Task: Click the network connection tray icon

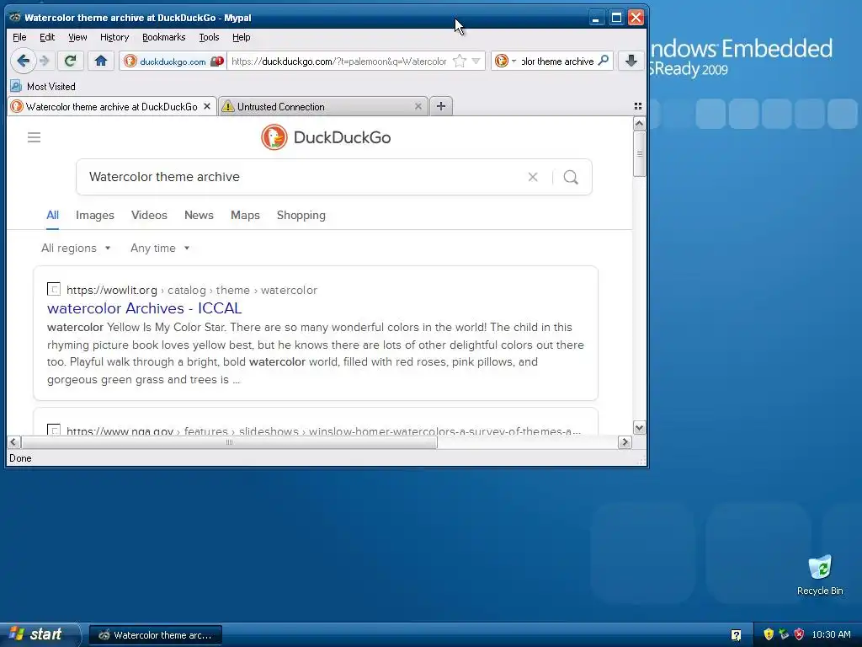Action: [x=784, y=634]
